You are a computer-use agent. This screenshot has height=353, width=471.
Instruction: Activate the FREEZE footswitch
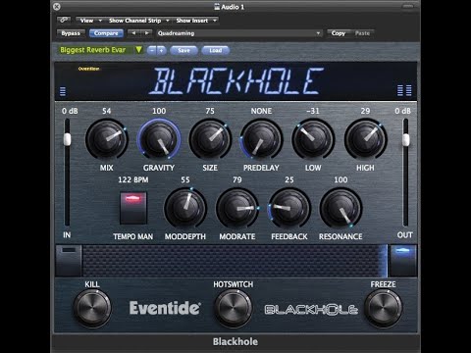[383, 308]
